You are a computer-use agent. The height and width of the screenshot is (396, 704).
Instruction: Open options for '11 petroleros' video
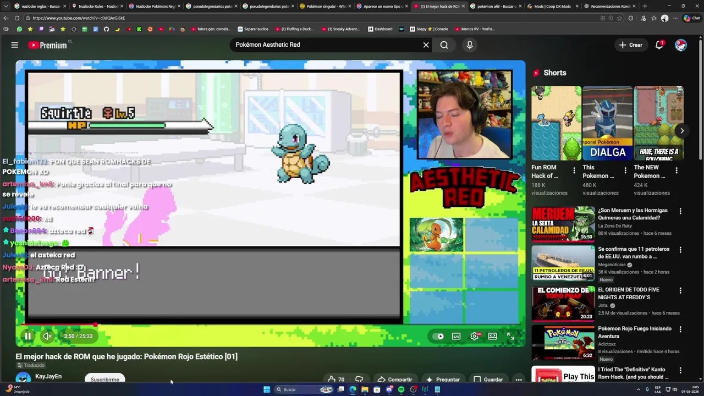(680, 250)
